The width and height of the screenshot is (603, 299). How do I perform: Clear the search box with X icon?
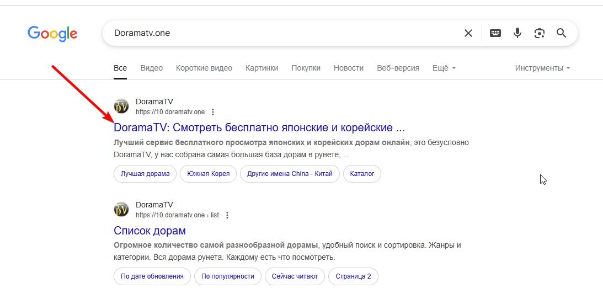point(468,33)
